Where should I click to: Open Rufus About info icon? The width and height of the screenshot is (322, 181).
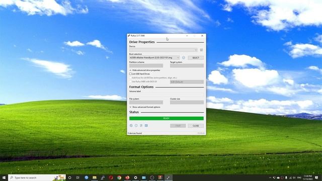point(136,125)
